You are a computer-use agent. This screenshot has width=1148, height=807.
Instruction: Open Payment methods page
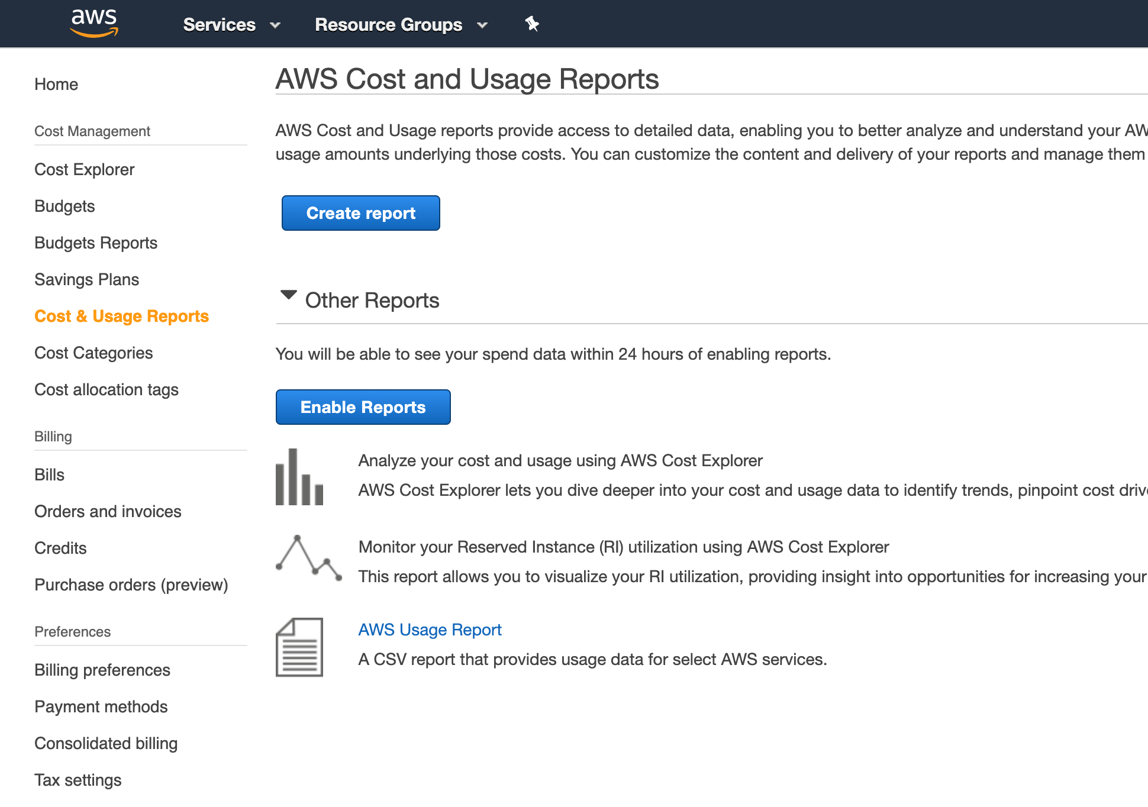101,706
